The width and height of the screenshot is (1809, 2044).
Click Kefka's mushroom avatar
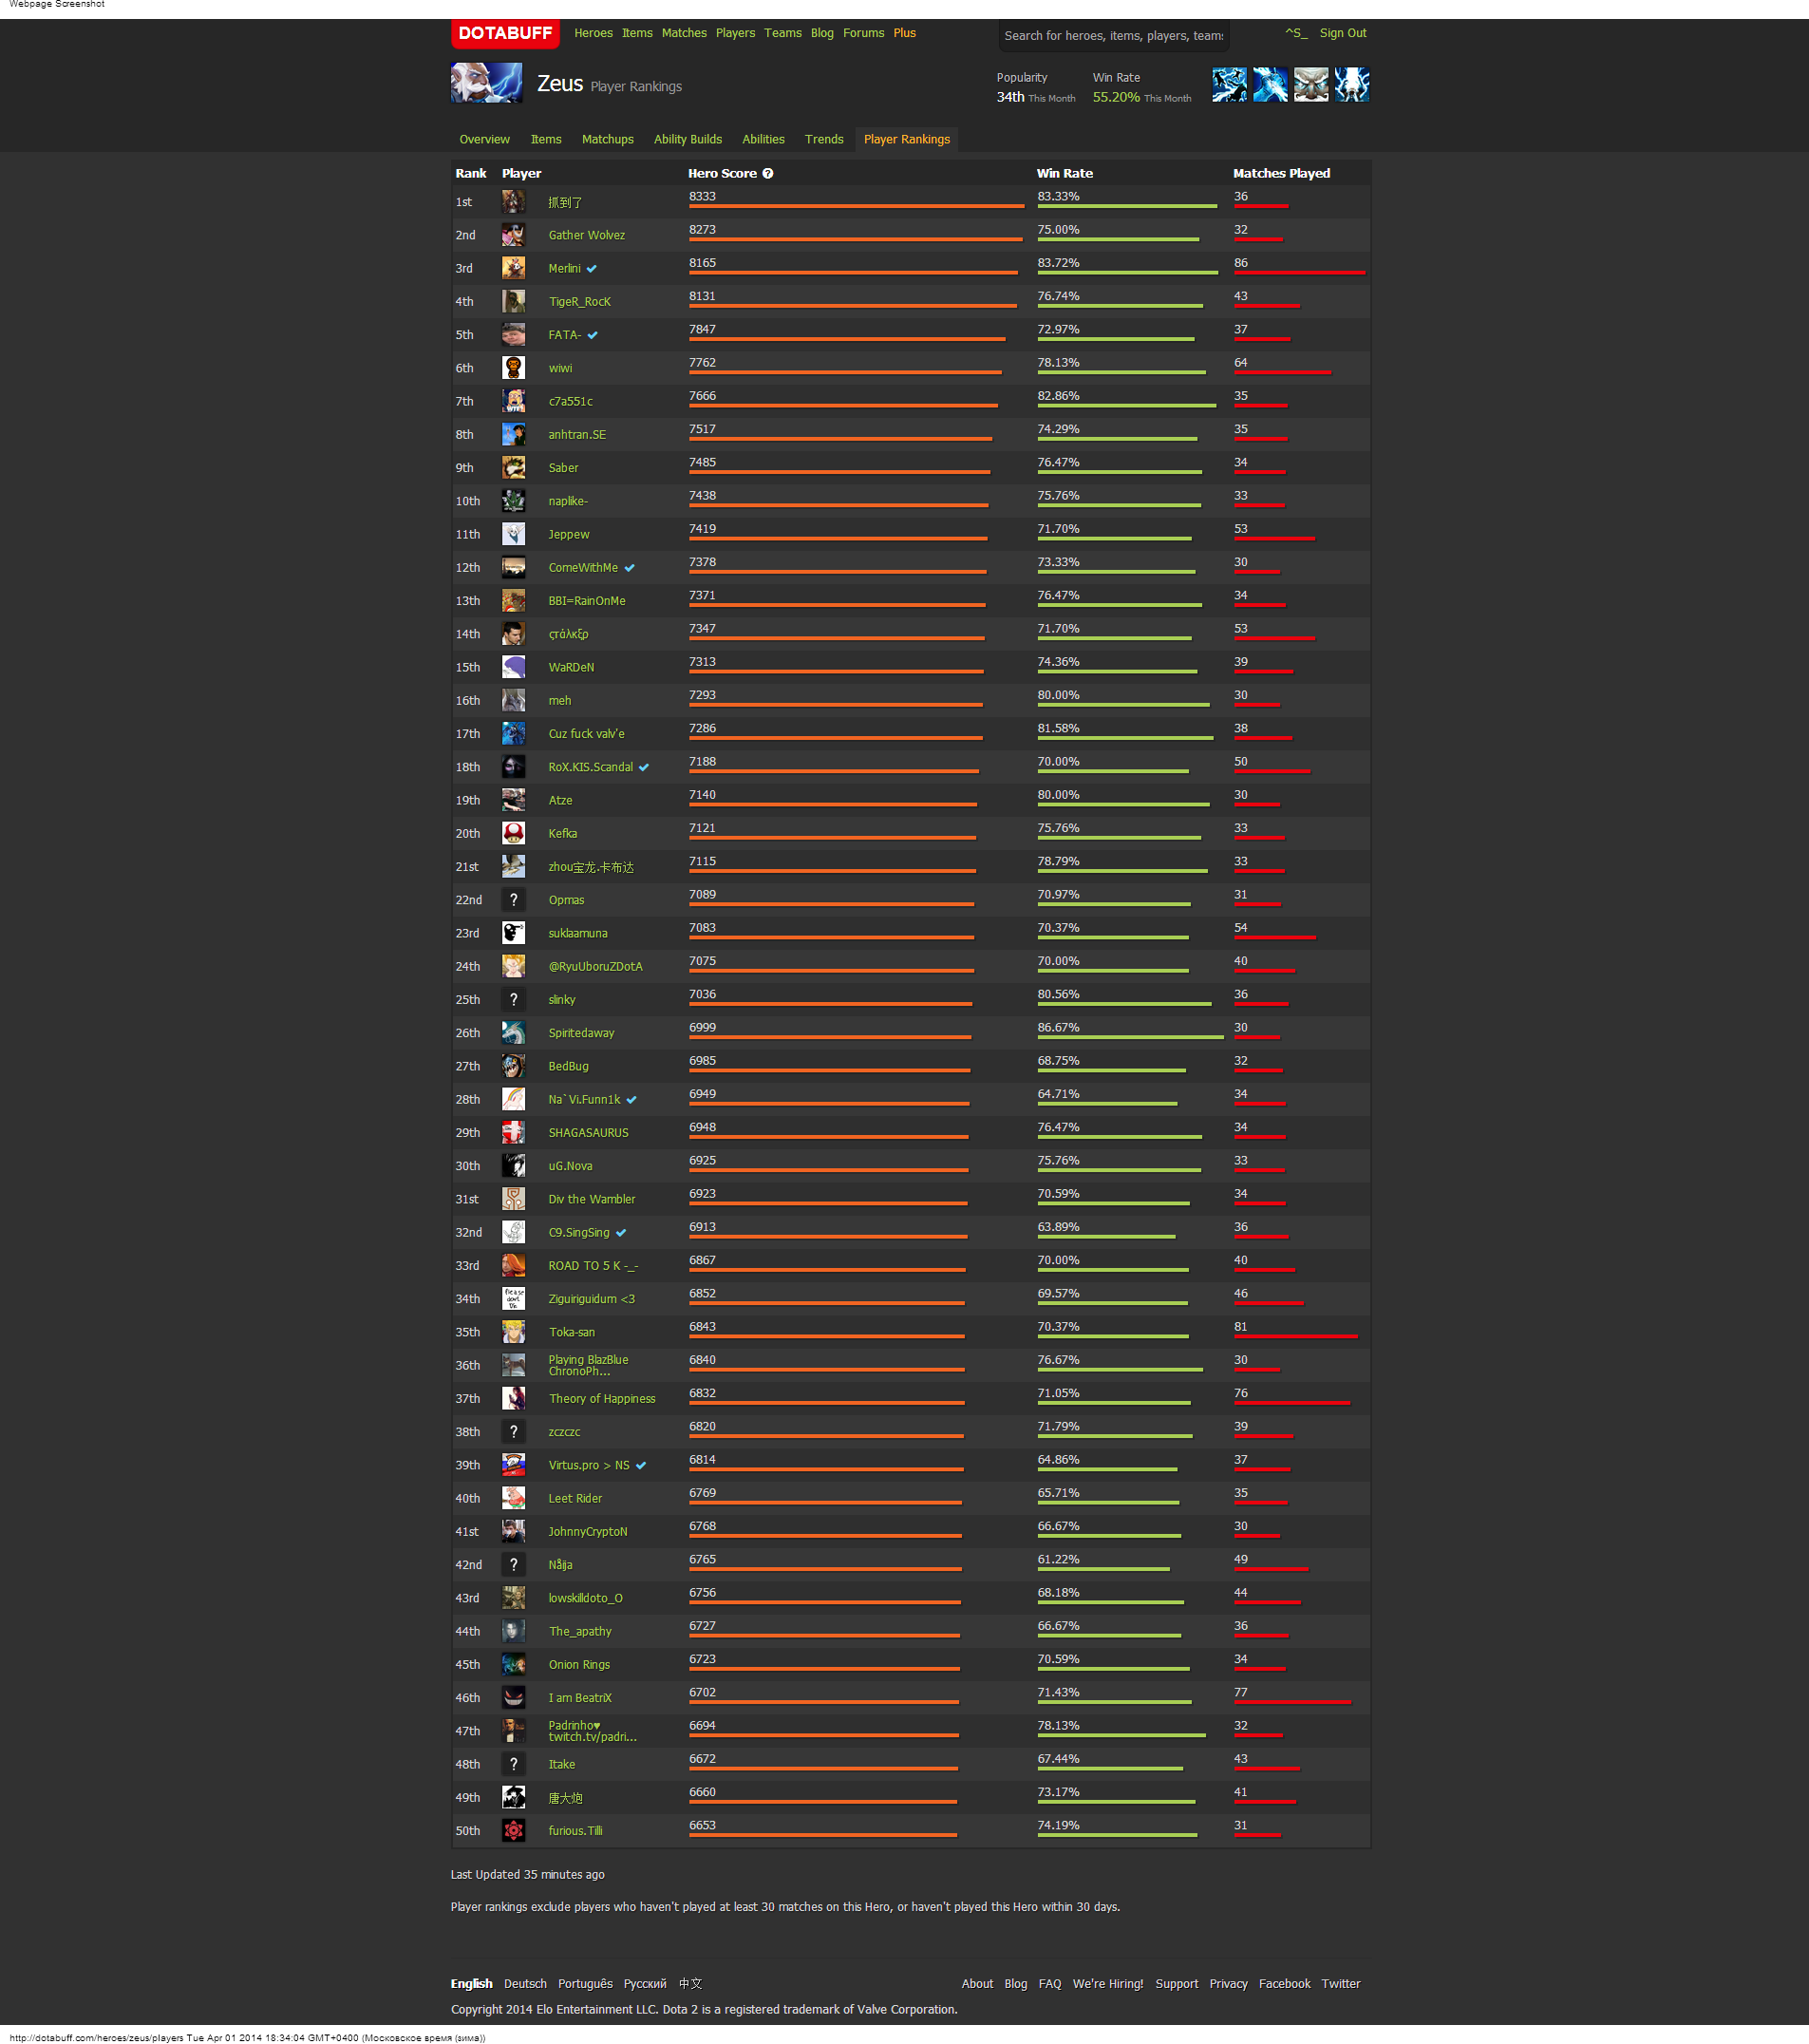[x=513, y=833]
